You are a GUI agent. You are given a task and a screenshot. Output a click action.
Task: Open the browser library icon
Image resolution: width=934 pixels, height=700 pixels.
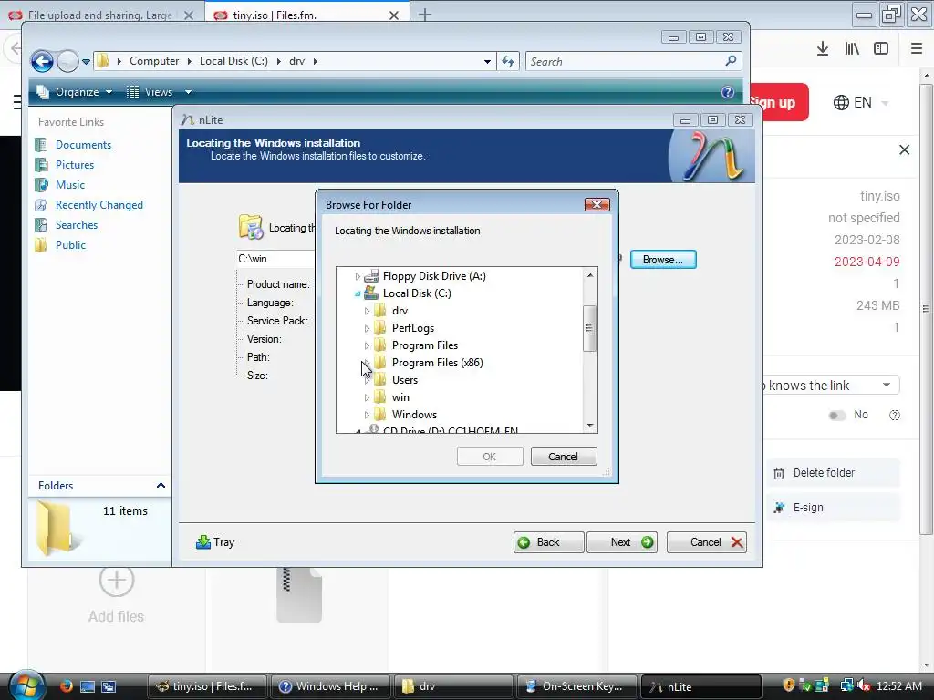point(852,49)
